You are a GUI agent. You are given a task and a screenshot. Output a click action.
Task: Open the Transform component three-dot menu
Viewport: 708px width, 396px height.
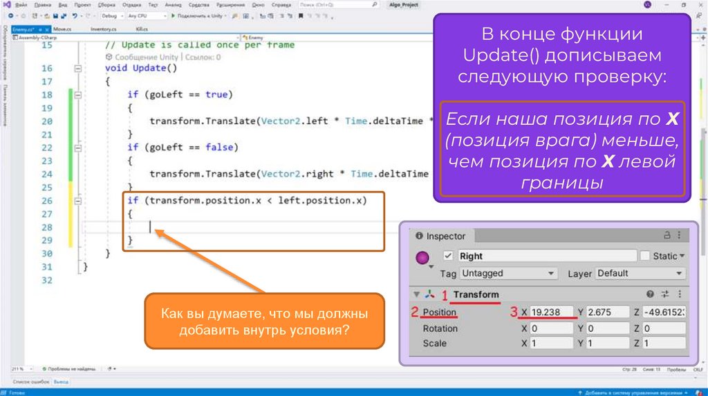tap(680, 294)
